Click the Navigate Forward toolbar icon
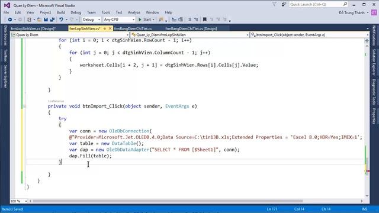This screenshot has width=379, height=213. [20, 20]
